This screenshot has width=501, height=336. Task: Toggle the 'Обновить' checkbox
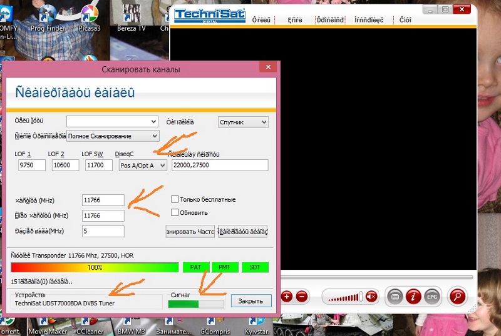(x=175, y=212)
